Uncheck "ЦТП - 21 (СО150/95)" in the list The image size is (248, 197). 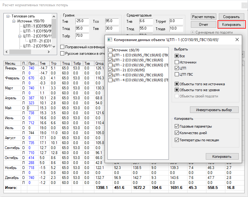pos(110,70)
